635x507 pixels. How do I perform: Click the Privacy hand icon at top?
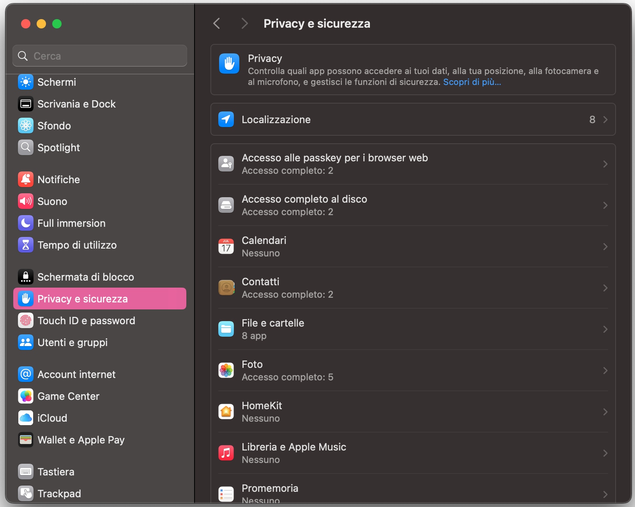coord(229,64)
